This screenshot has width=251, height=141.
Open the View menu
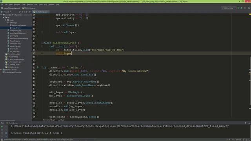11,4
